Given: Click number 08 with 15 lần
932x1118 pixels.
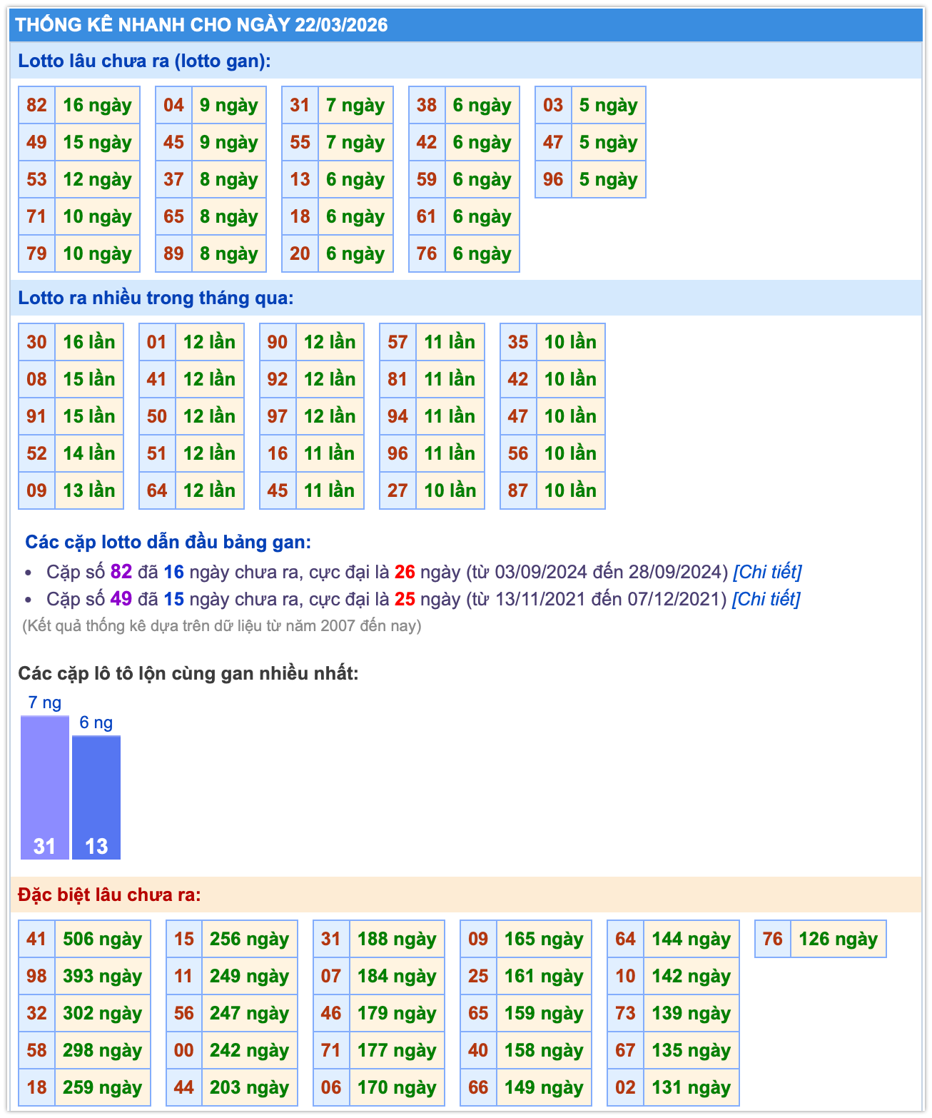Looking at the screenshot, I should (x=37, y=380).
